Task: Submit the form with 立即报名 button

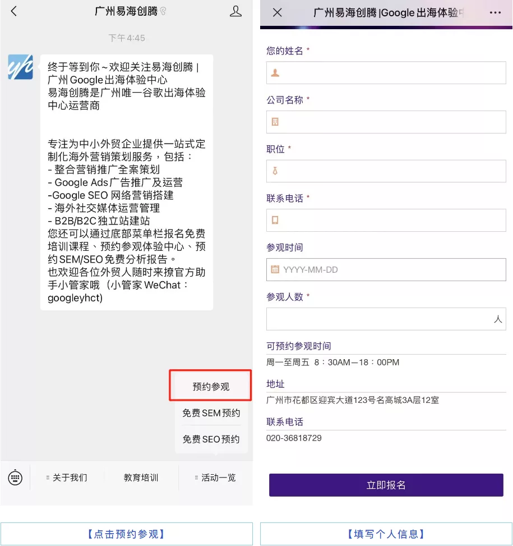Action: [x=386, y=485]
